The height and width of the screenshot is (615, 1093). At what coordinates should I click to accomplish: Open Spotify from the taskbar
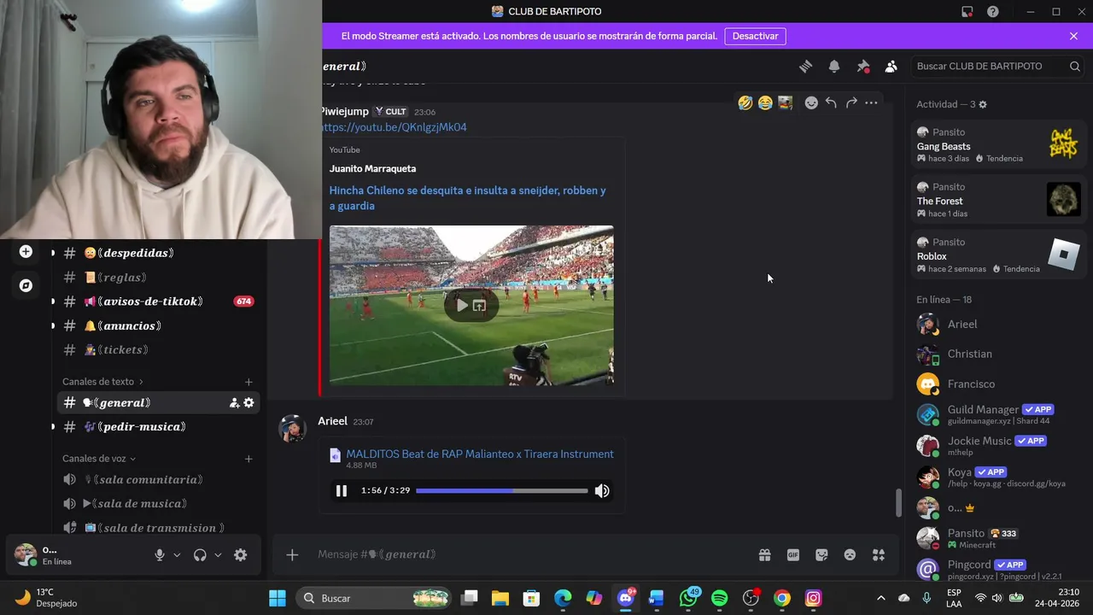coord(720,598)
